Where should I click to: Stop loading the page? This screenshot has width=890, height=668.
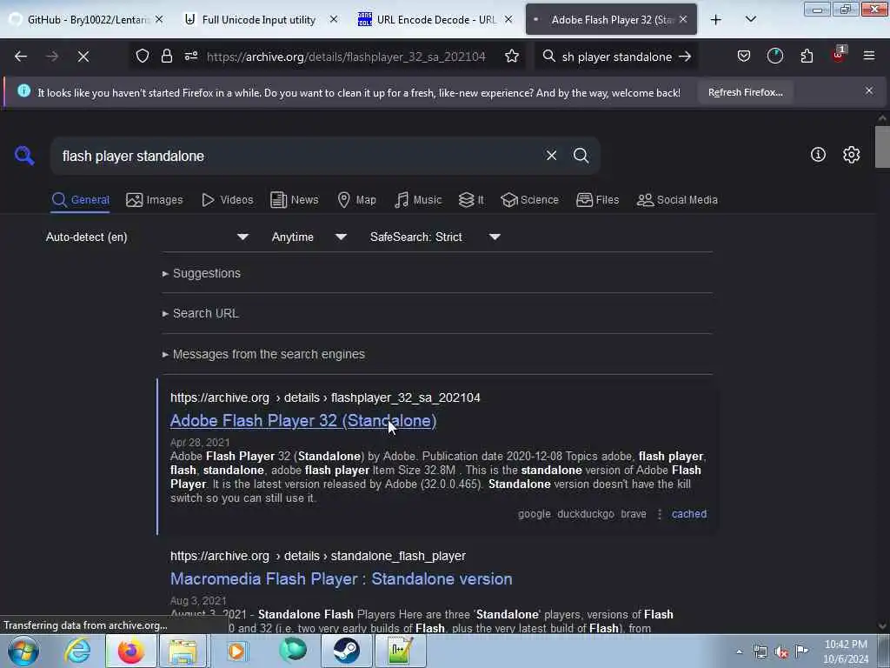tap(83, 57)
